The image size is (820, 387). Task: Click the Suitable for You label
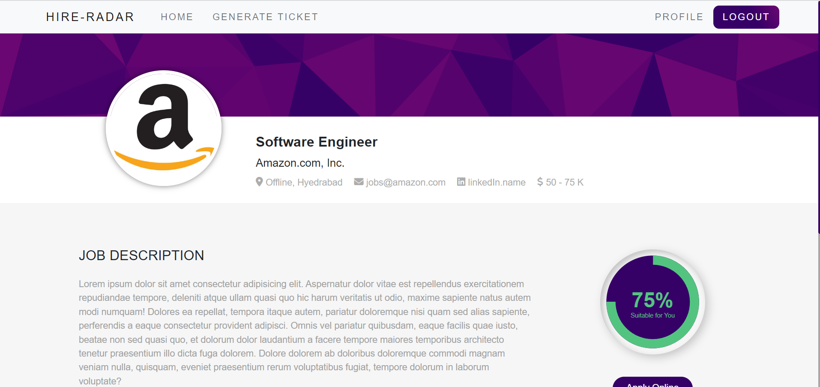pos(652,315)
